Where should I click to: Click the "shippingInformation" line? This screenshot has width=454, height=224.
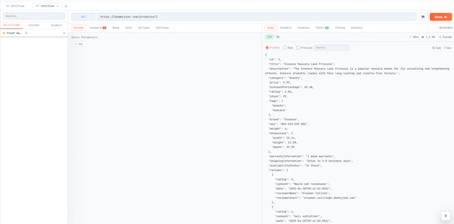[x=310, y=161]
